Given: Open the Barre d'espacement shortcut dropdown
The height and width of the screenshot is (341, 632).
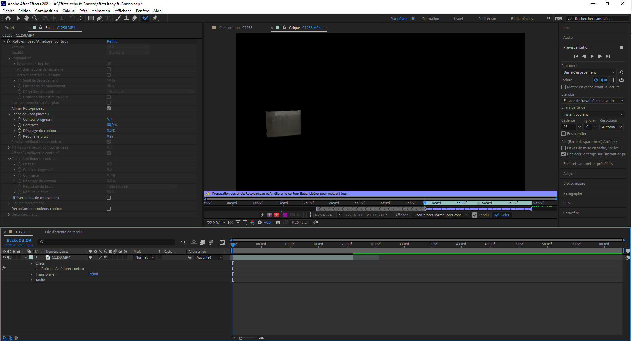Looking at the screenshot, I should [589, 72].
